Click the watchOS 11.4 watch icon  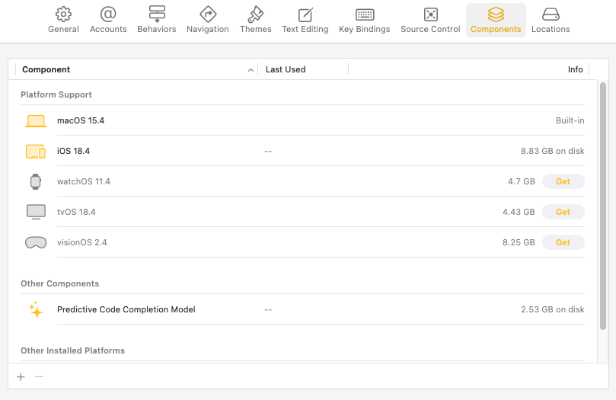tap(36, 181)
